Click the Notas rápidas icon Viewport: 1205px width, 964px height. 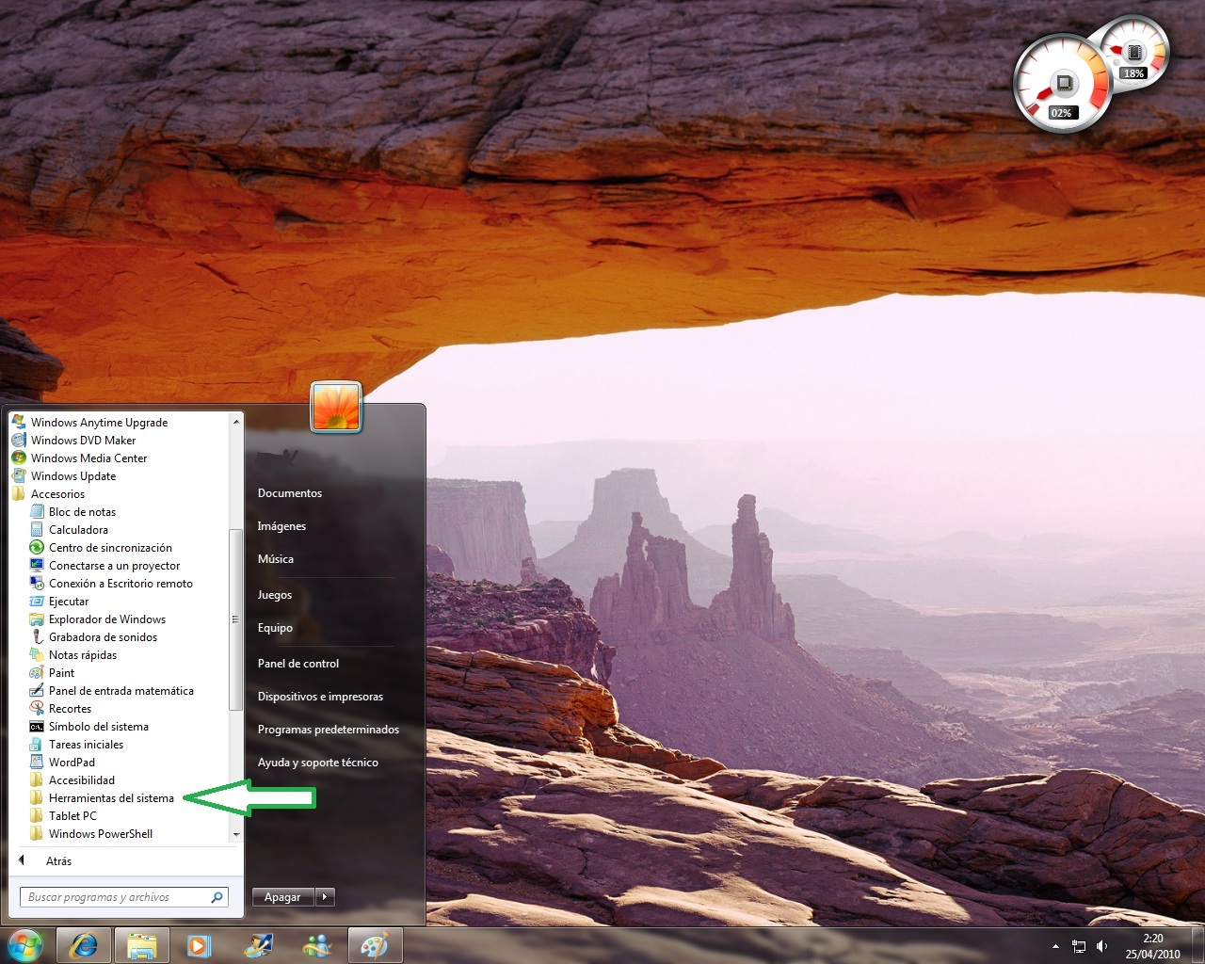[37, 655]
